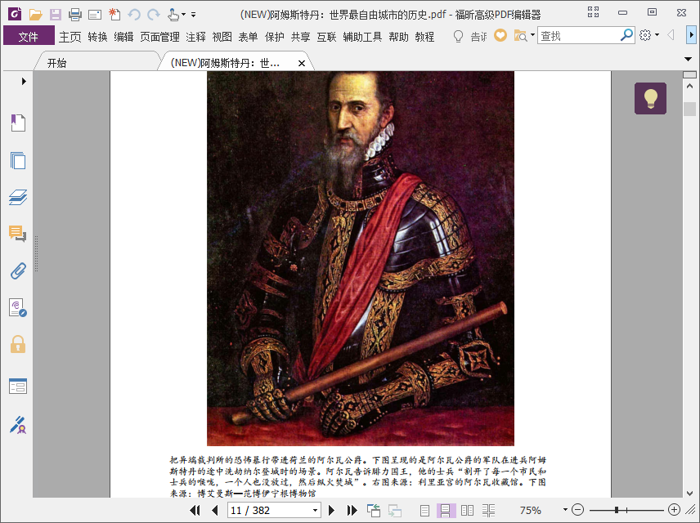Open the advanced search folder icon
This screenshot has height=523, width=700.
(521, 35)
